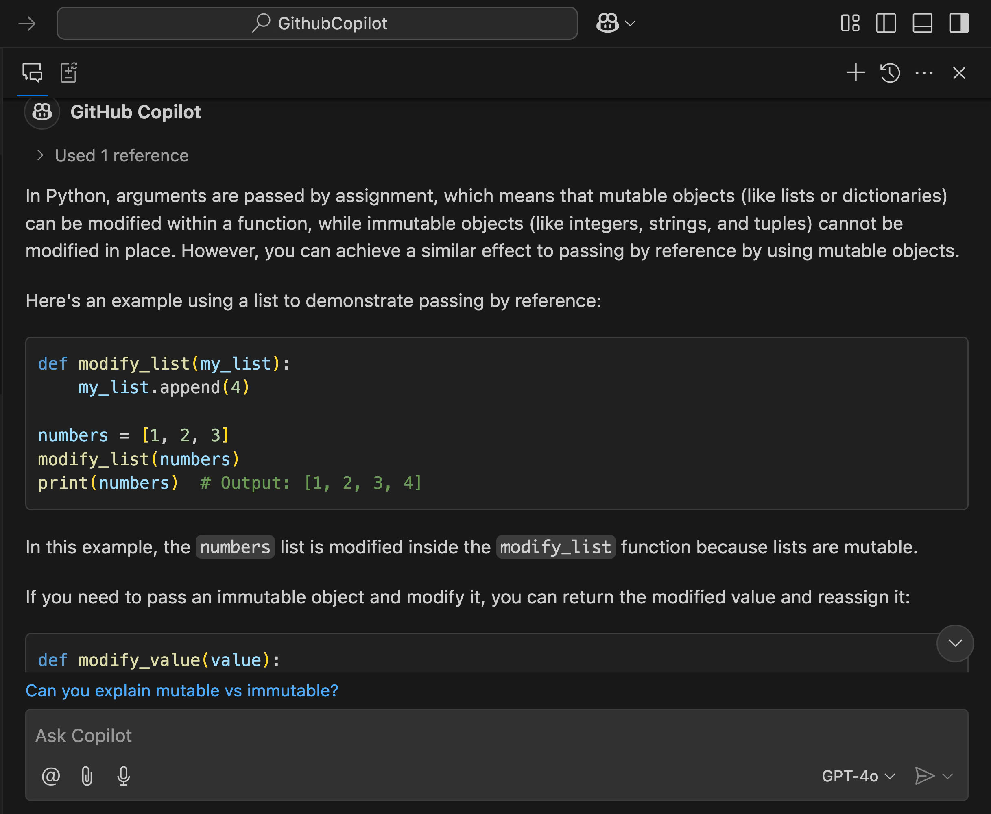Open the send options dropdown chevron
Viewport: 991px width, 814px height.
coord(947,776)
